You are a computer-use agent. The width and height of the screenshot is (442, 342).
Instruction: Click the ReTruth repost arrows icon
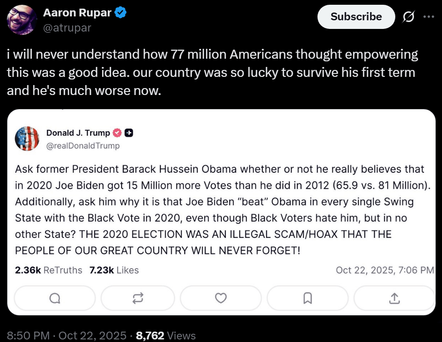click(138, 298)
